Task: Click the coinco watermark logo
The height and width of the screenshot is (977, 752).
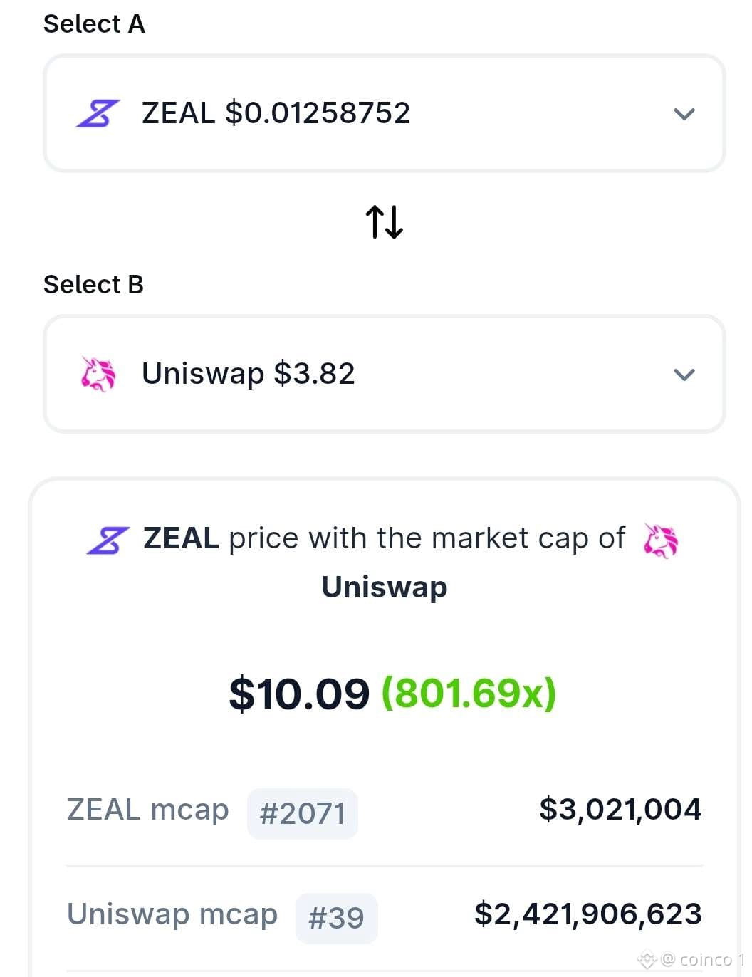Action: (647, 960)
